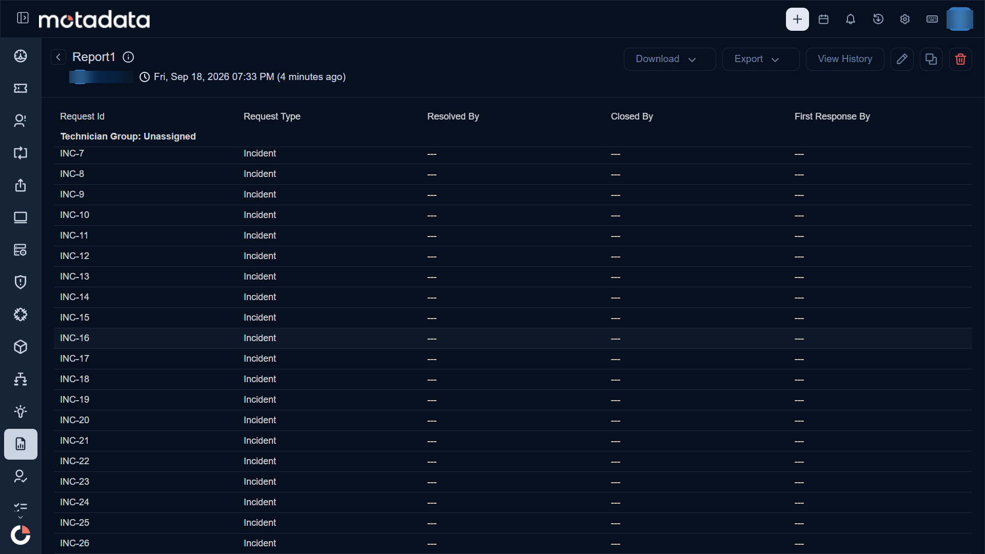
Task: Open the tickets module in sidebar
Action: coord(21,88)
